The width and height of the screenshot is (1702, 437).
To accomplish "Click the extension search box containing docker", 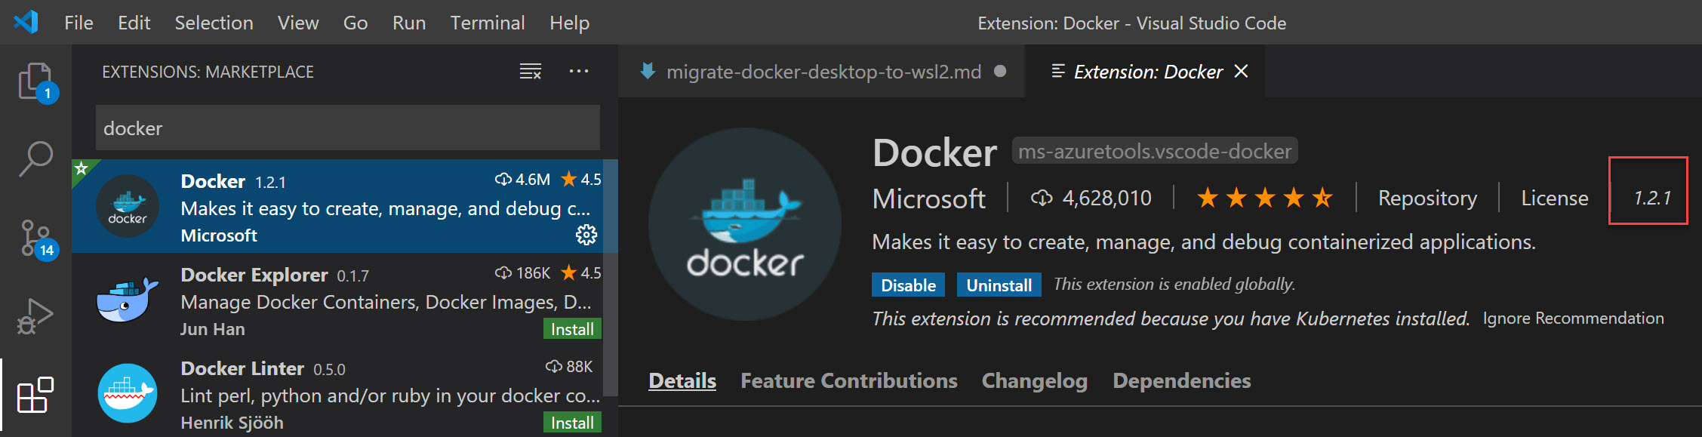I will tap(347, 128).
